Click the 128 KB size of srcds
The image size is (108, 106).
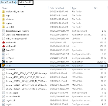[x=103, y=66]
